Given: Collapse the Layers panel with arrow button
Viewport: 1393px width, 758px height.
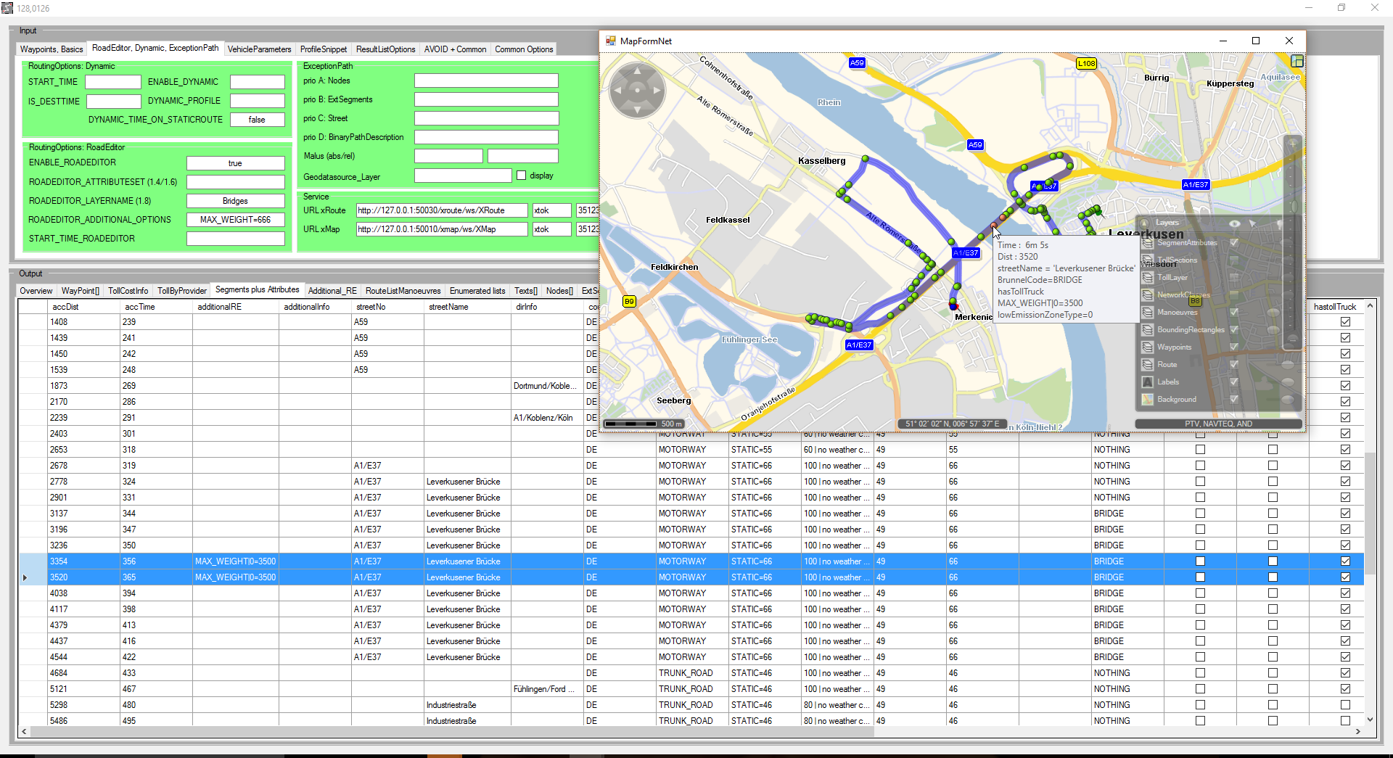Looking at the screenshot, I should point(1144,223).
